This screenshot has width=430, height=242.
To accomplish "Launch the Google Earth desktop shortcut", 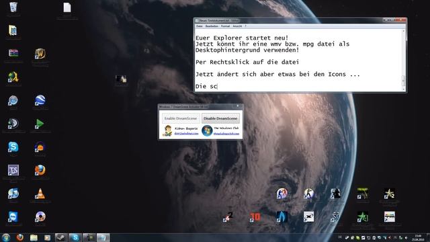I will [40, 100].
